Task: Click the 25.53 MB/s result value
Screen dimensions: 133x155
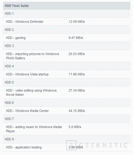Action: pyautogui.click(x=77, y=54)
